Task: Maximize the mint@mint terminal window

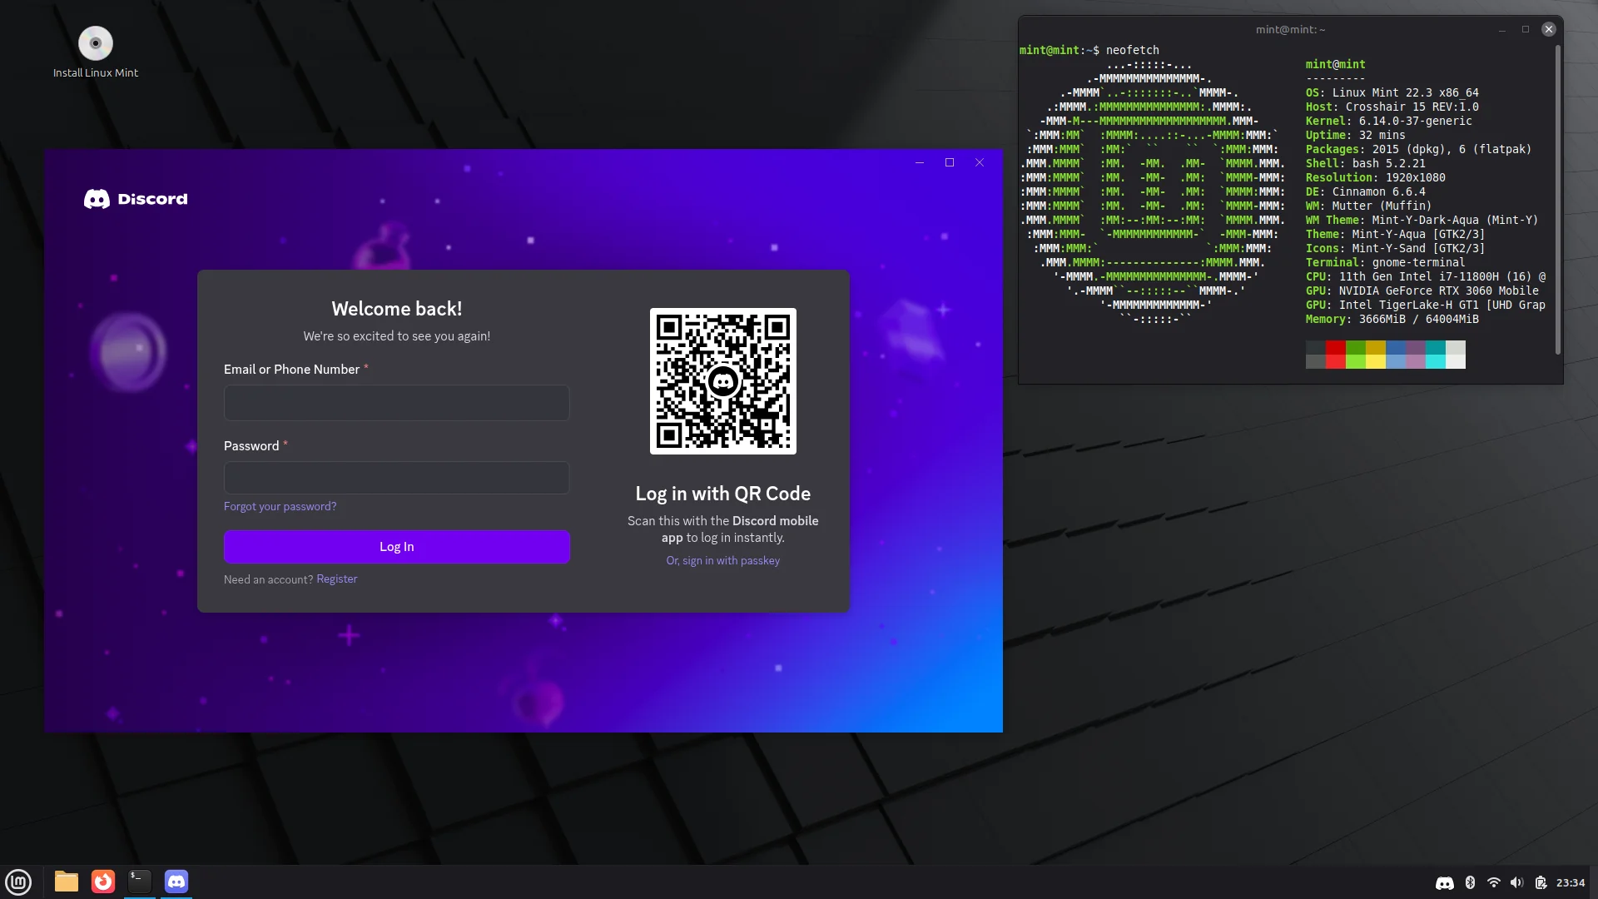Action: [x=1526, y=29]
